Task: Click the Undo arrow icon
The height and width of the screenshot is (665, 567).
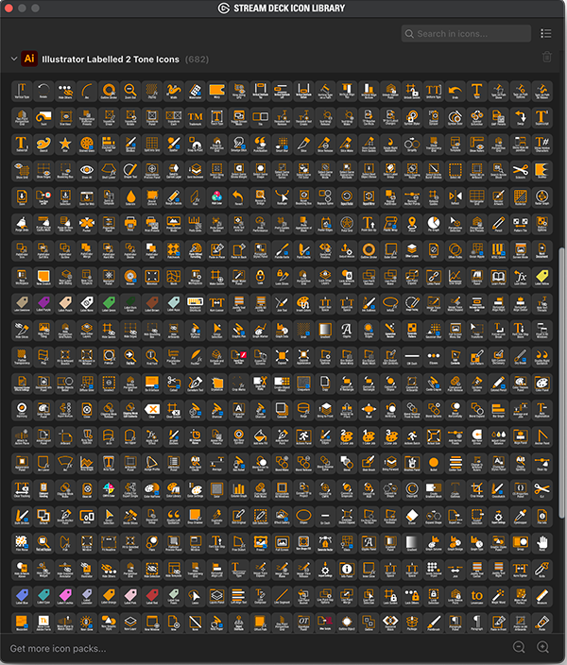Action: click(x=455, y=92)
